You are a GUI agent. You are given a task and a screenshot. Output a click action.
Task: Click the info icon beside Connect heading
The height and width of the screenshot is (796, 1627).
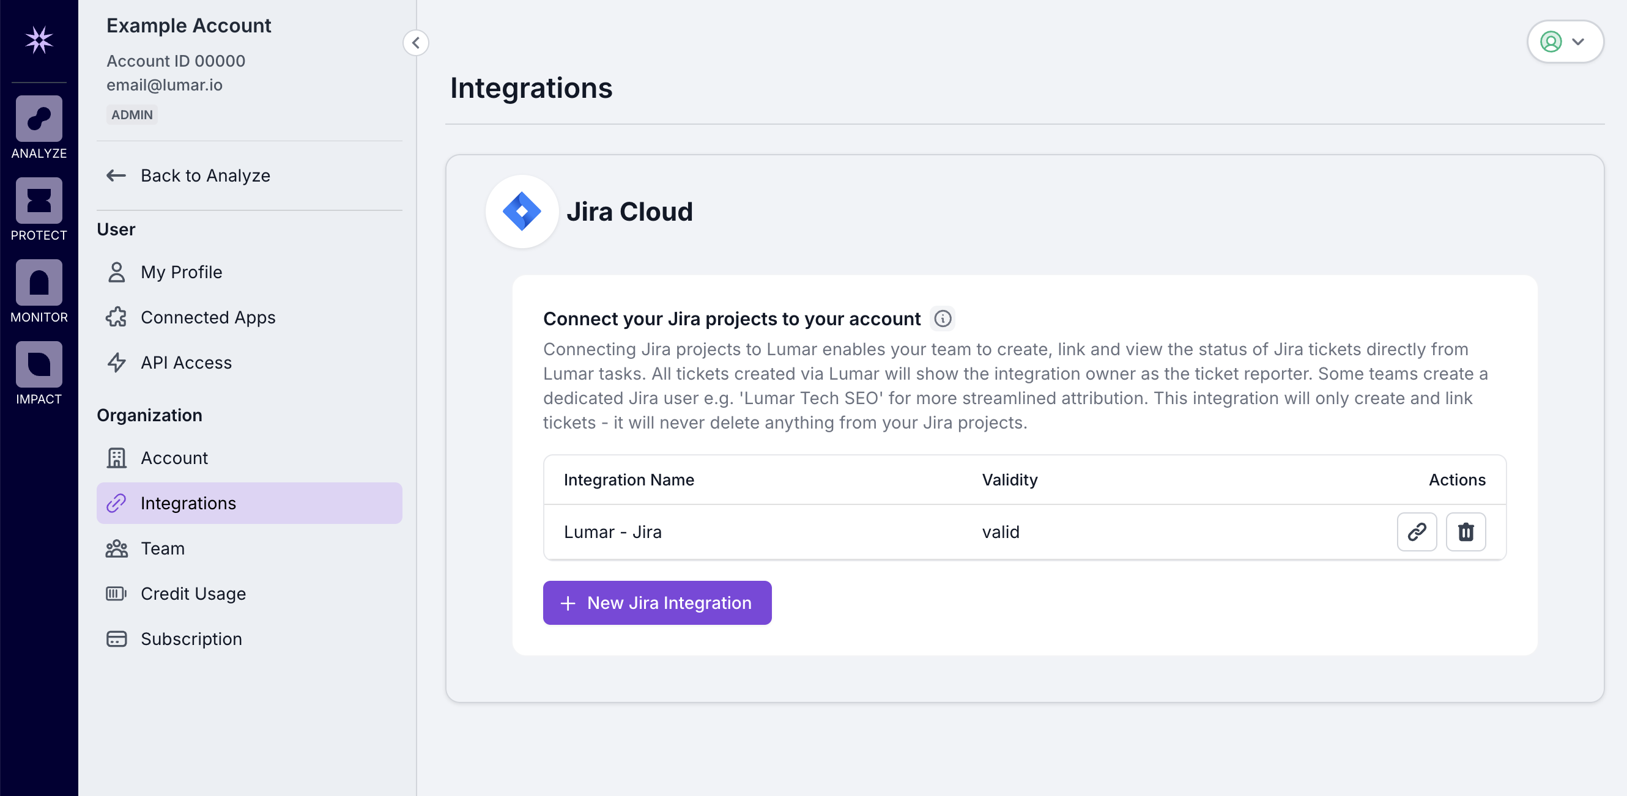coord(943,319)
